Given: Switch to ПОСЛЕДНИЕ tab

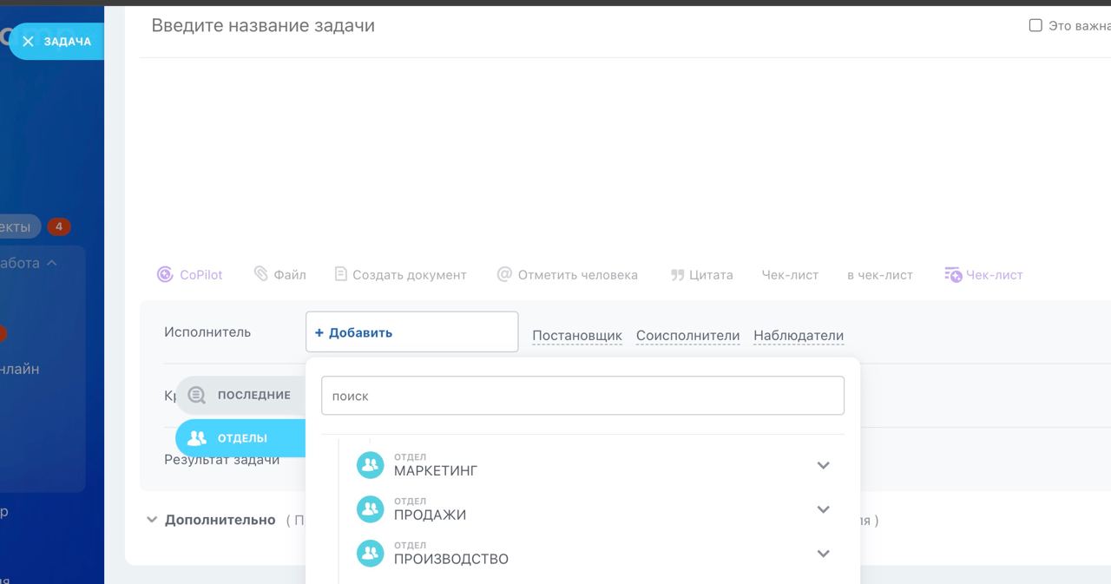Looking at the screenshot, I should 241,395.
